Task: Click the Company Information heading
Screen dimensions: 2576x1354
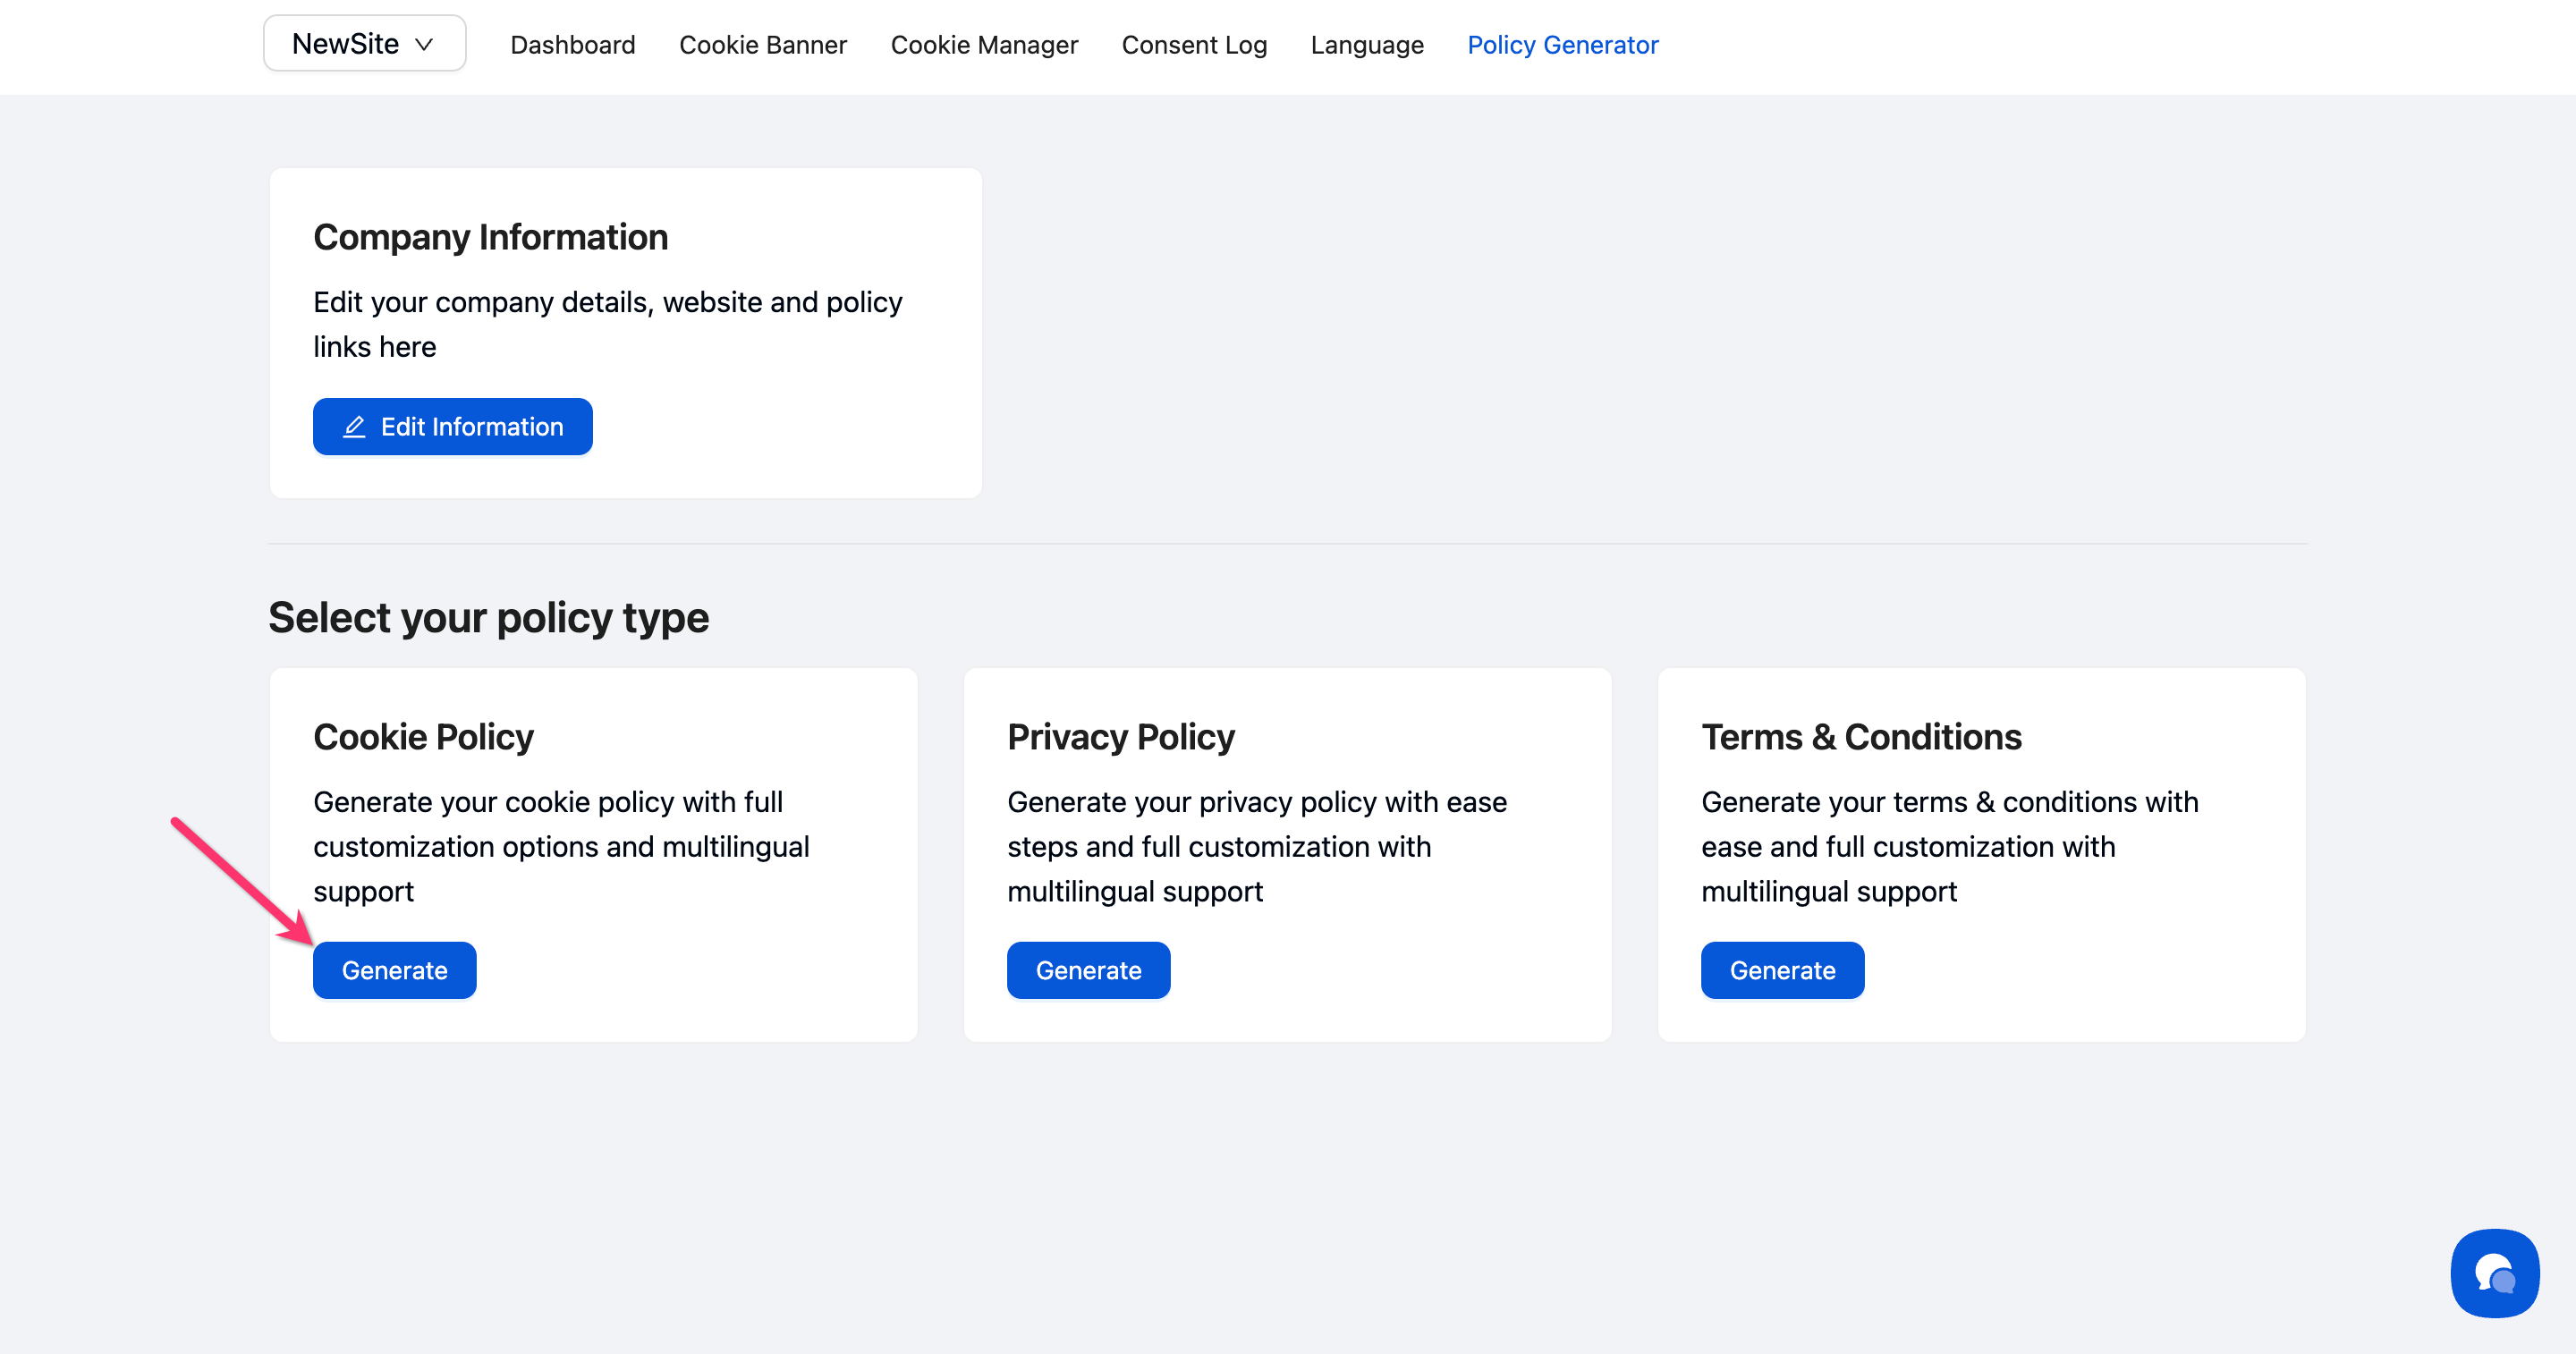Action: point(490,237)
